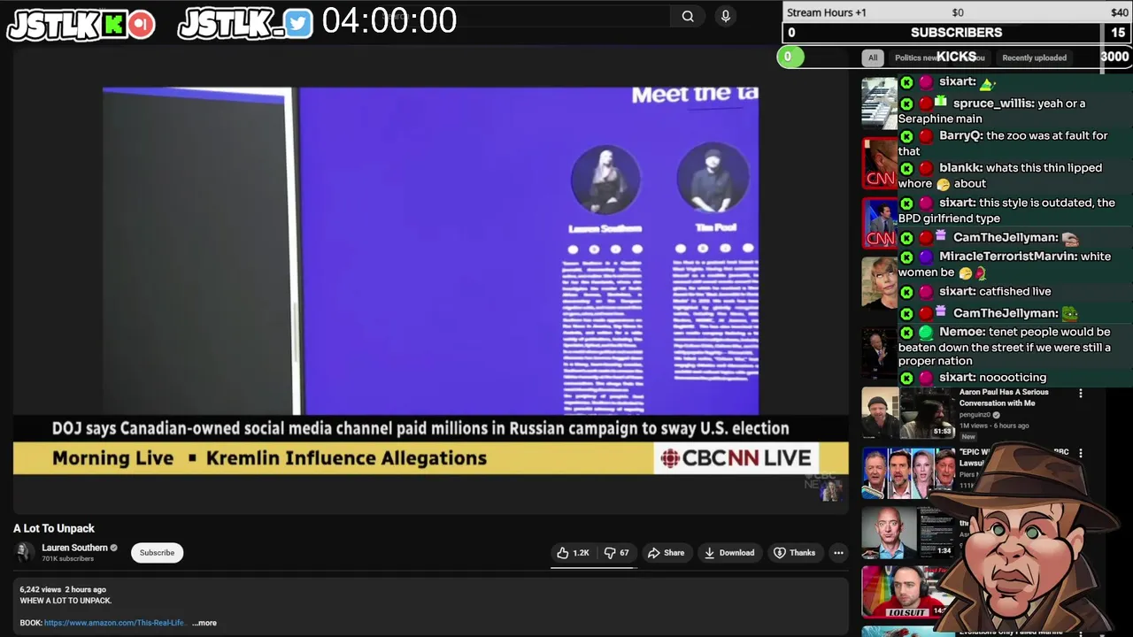The image size is (1133, 637).
Task: Open the Lauren Southern channel name link
Action: coord(74,548)
